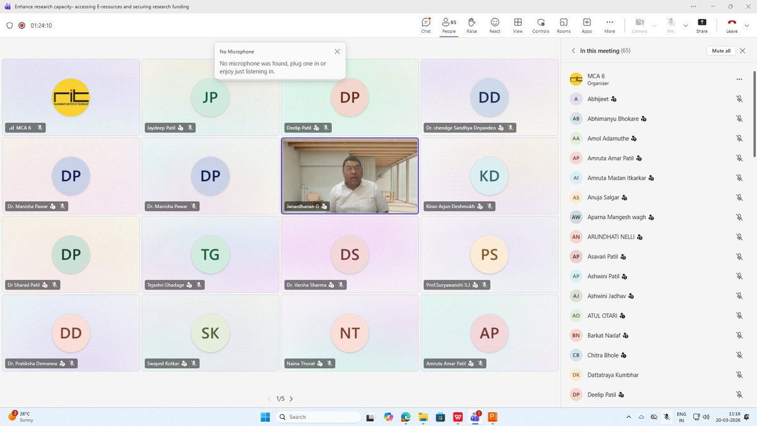
Task: Go back using the participants panel chevron
Action: point(573,51)
